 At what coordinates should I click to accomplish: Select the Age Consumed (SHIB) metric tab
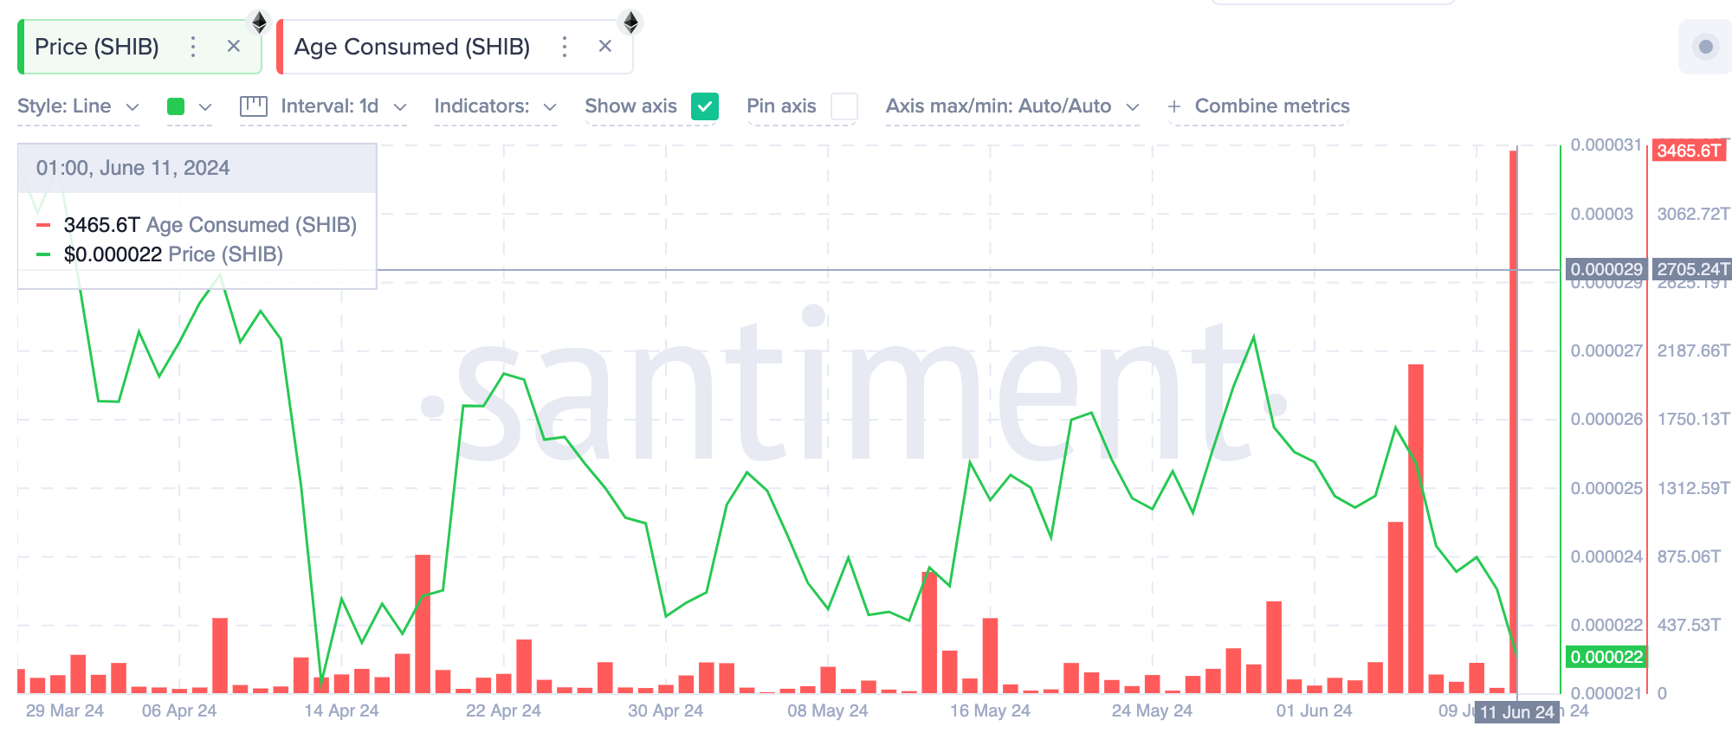(412, 47)
